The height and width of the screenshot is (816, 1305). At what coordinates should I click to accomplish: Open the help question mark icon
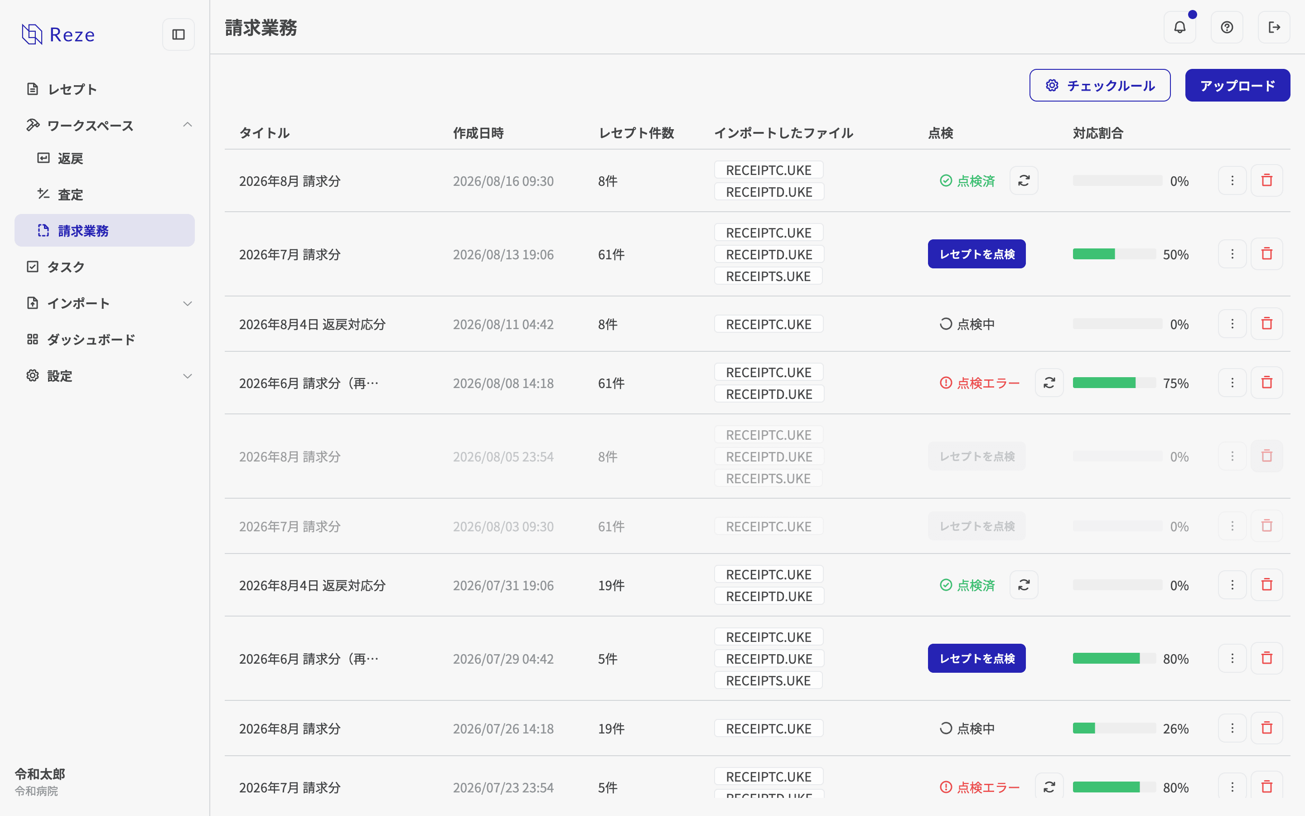pyautogui.click(x=1227, y=28)
